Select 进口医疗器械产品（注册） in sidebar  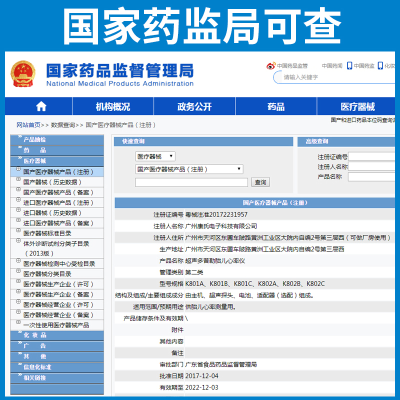tap(58, 202)
